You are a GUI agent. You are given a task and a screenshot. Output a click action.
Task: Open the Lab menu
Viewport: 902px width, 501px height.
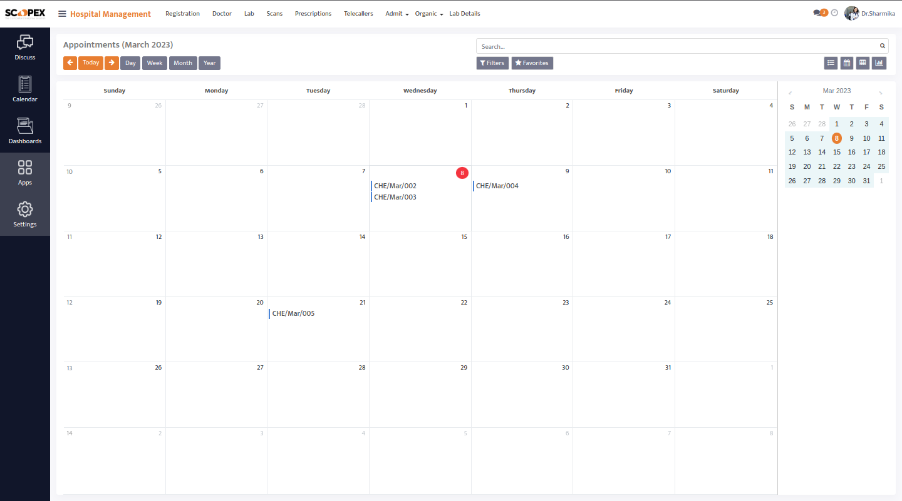tap(249, 14)
